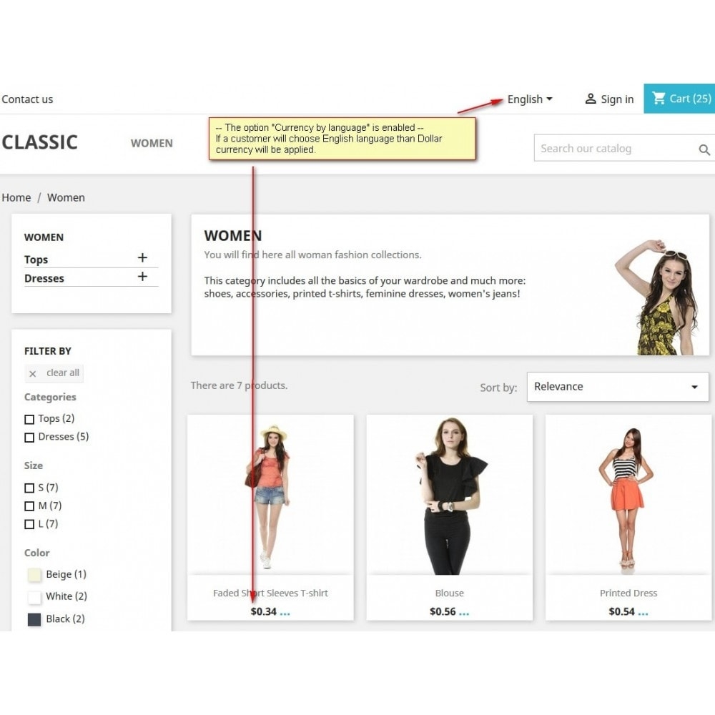Tick the size L (7) checkbox

29,524
